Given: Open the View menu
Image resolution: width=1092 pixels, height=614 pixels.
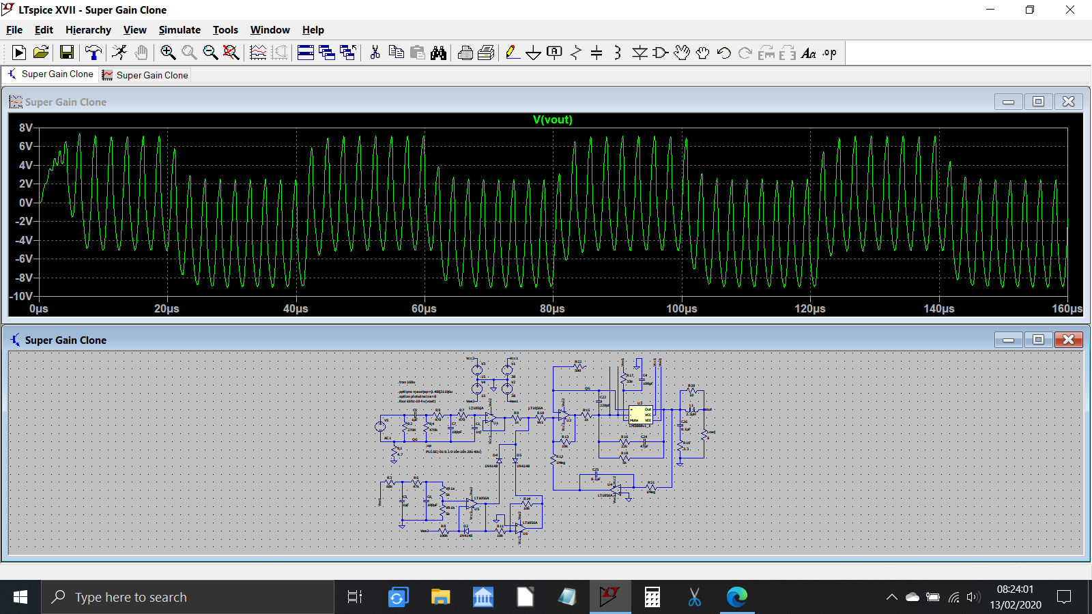Looking at the screenshot, I should 135,30.
